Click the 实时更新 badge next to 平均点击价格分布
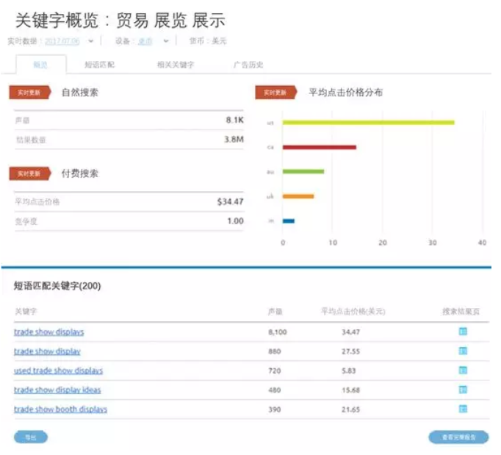501x455 pixels. 275,93
